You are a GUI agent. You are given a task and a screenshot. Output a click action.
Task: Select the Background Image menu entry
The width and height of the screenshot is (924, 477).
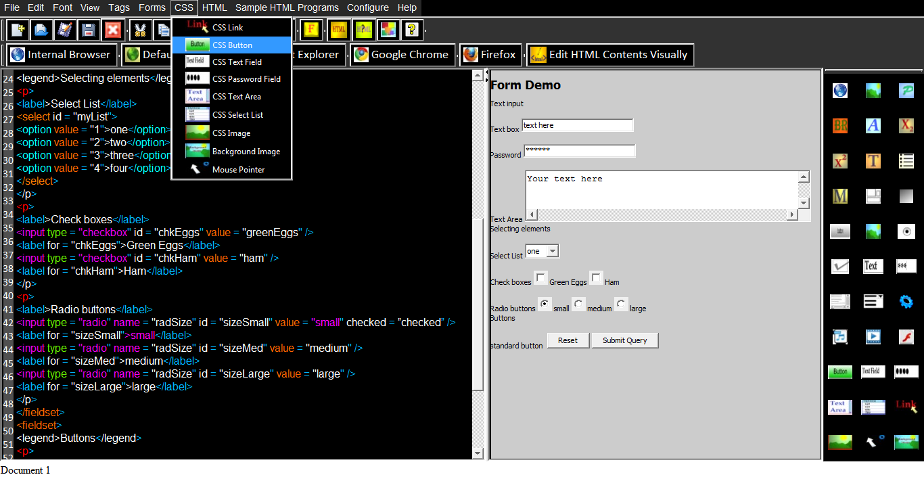tap(246, 152)
